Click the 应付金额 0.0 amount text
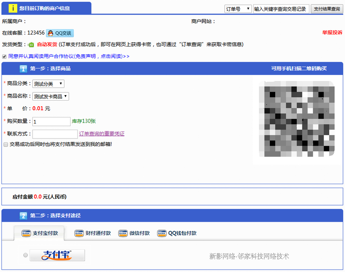 pyautogui.click(x=39, y=197)
